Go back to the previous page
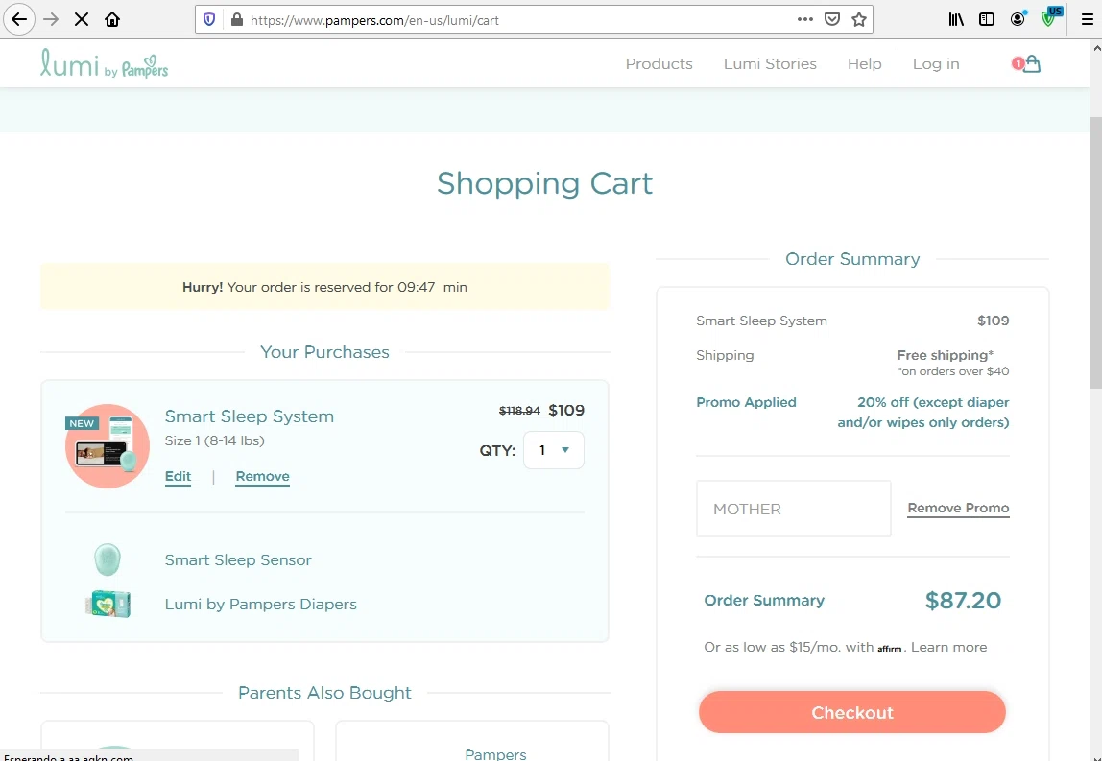Screen dimensions: 1102x761 tap(19, 20)
